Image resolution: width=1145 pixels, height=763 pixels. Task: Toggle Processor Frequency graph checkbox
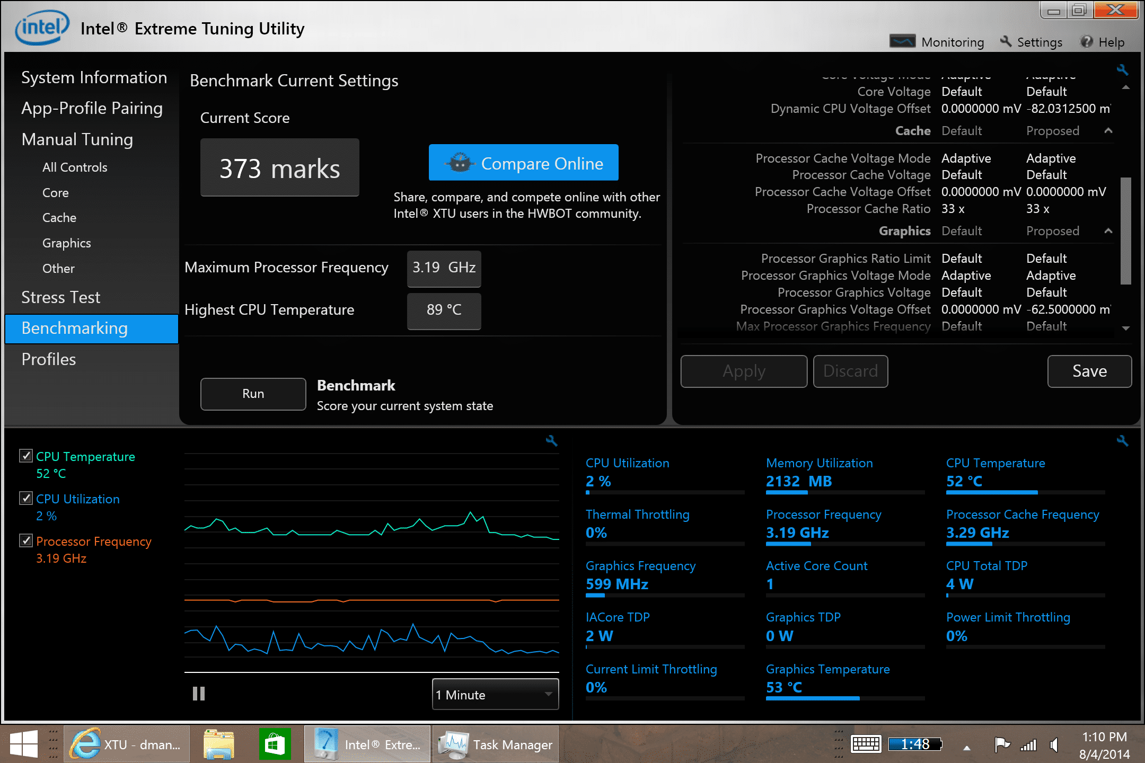tap(25, 540)
